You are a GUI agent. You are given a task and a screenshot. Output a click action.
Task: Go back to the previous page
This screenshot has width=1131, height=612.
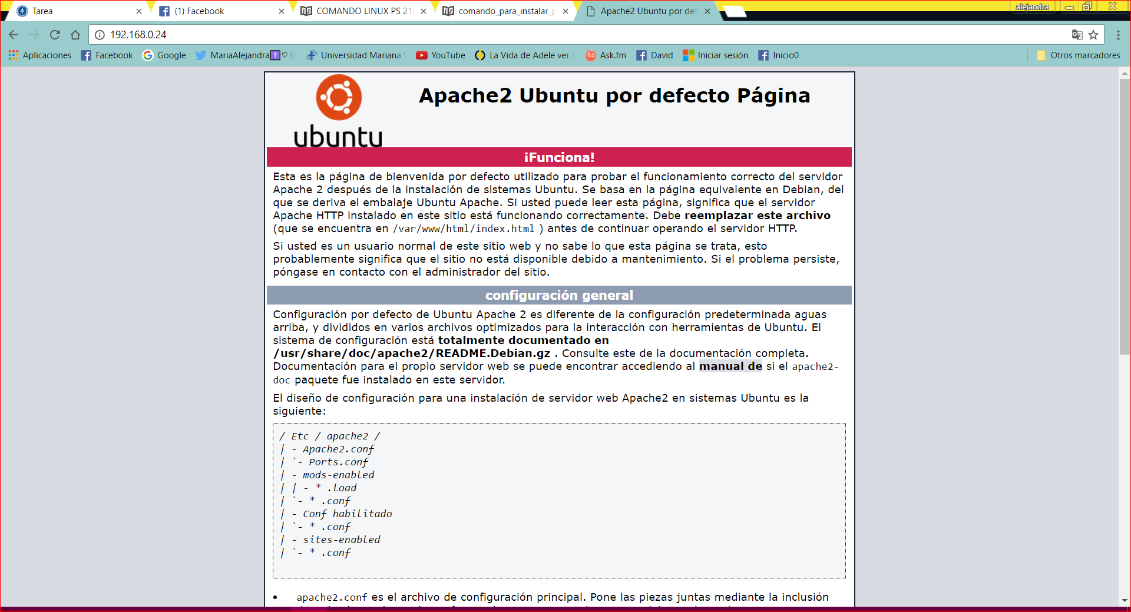tap(14, 35)
